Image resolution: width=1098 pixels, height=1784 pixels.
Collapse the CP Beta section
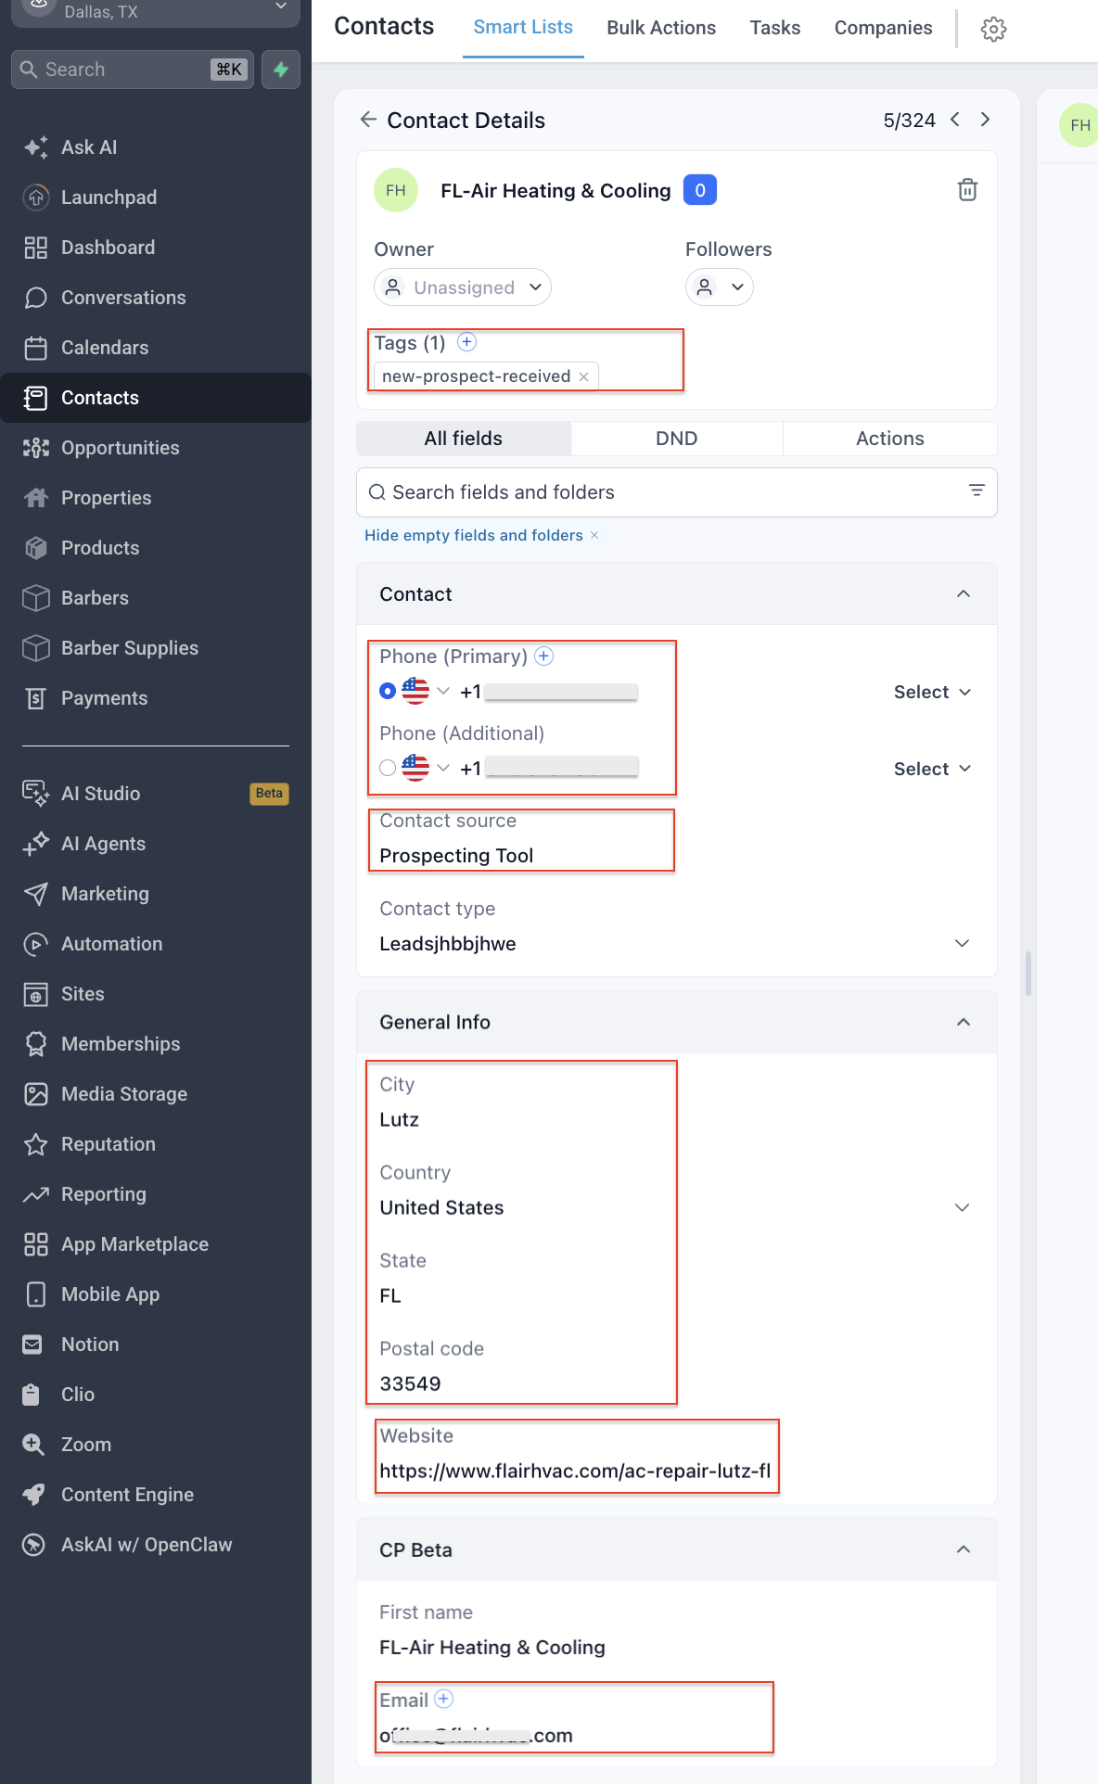(x=964, y=1549)
